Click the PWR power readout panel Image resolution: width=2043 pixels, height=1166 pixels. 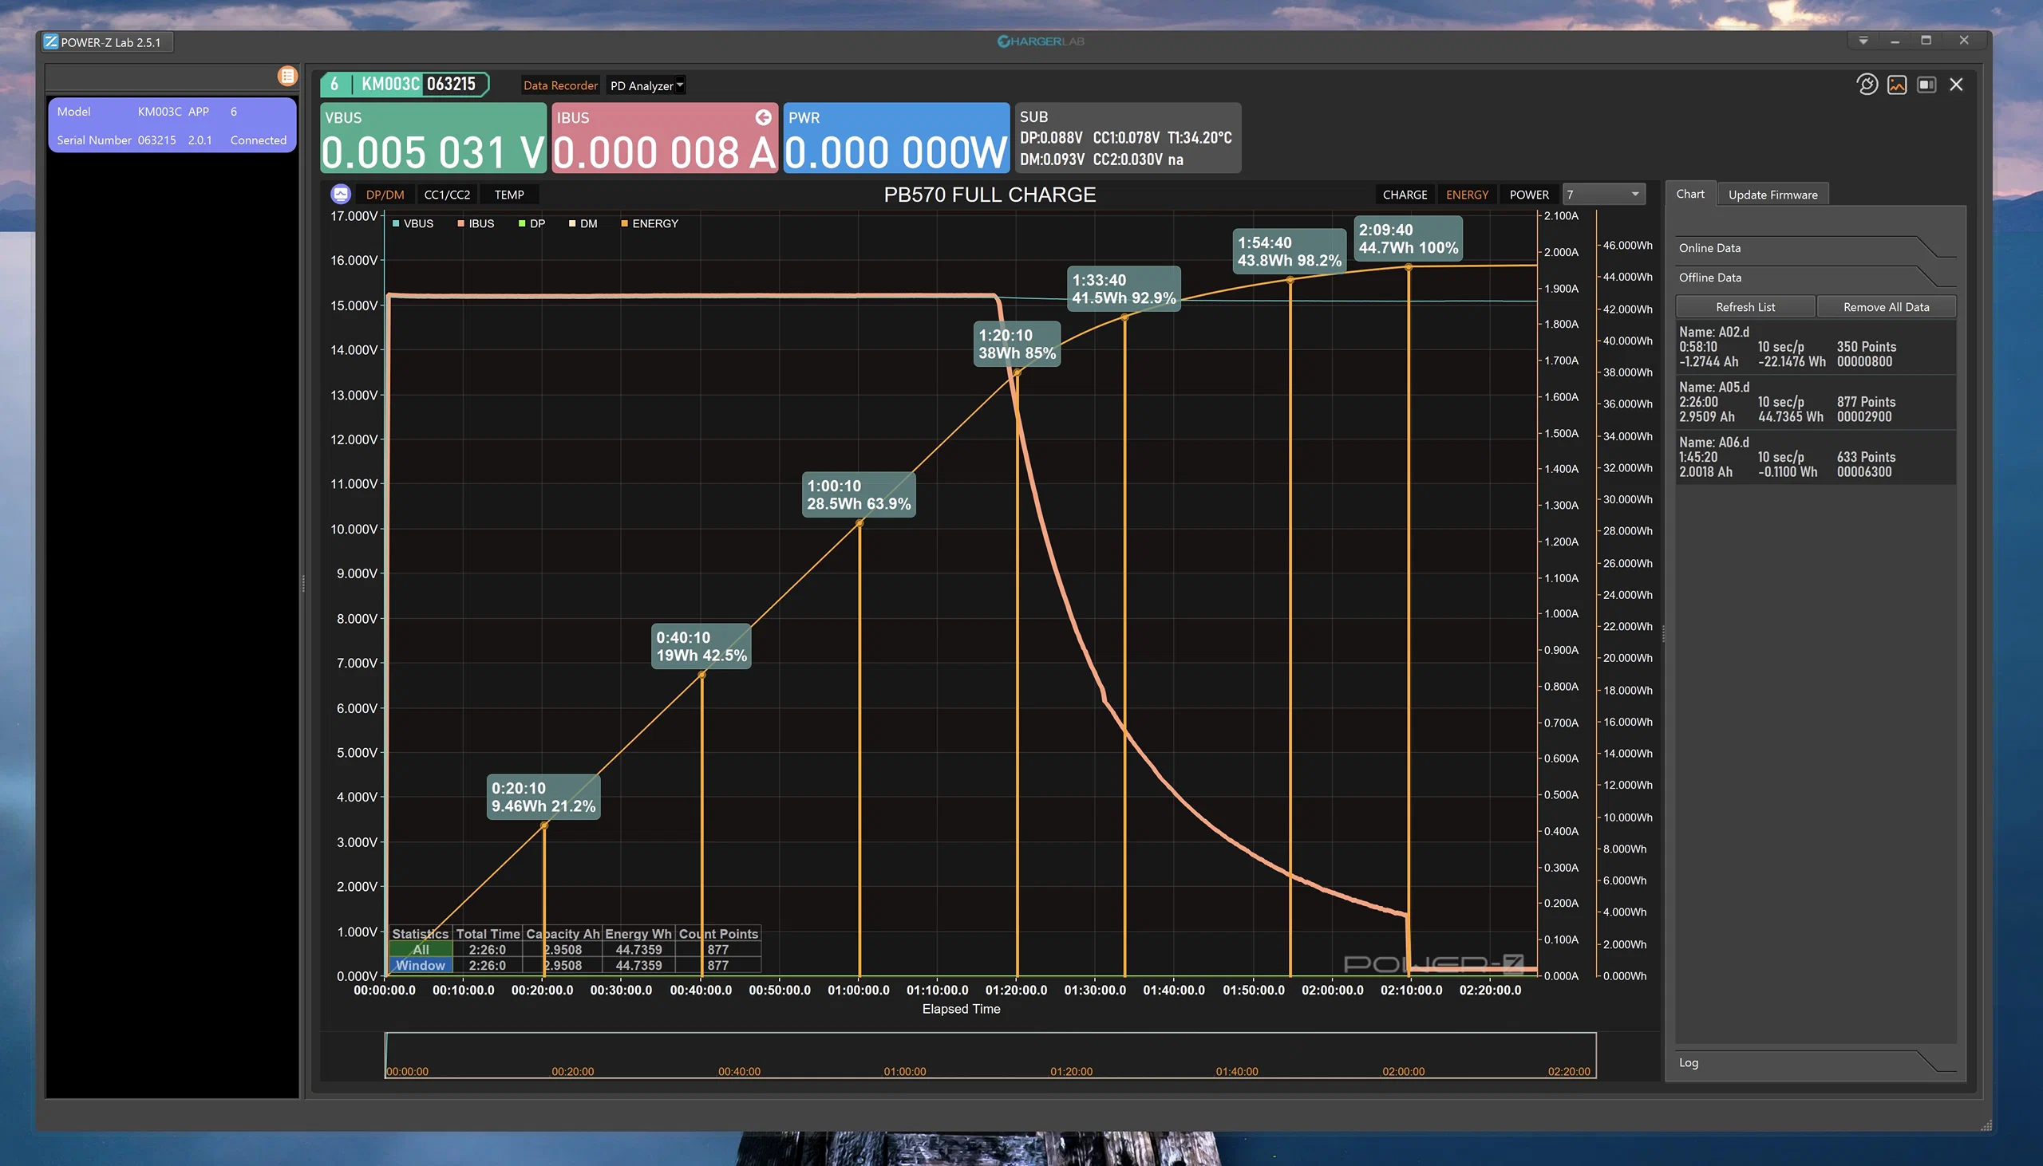pos(895,138)
